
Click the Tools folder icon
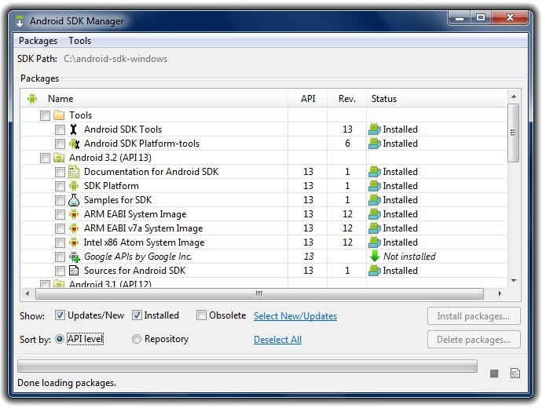(x=59, y=115)
